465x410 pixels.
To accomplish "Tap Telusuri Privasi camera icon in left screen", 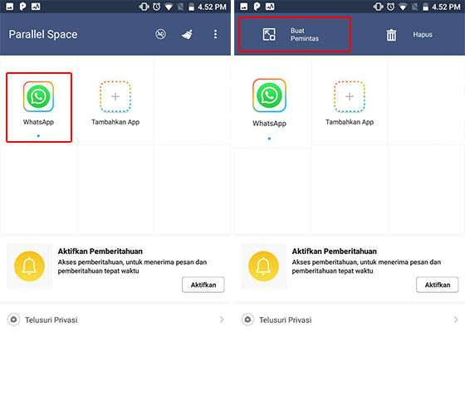I will [13, 320].
